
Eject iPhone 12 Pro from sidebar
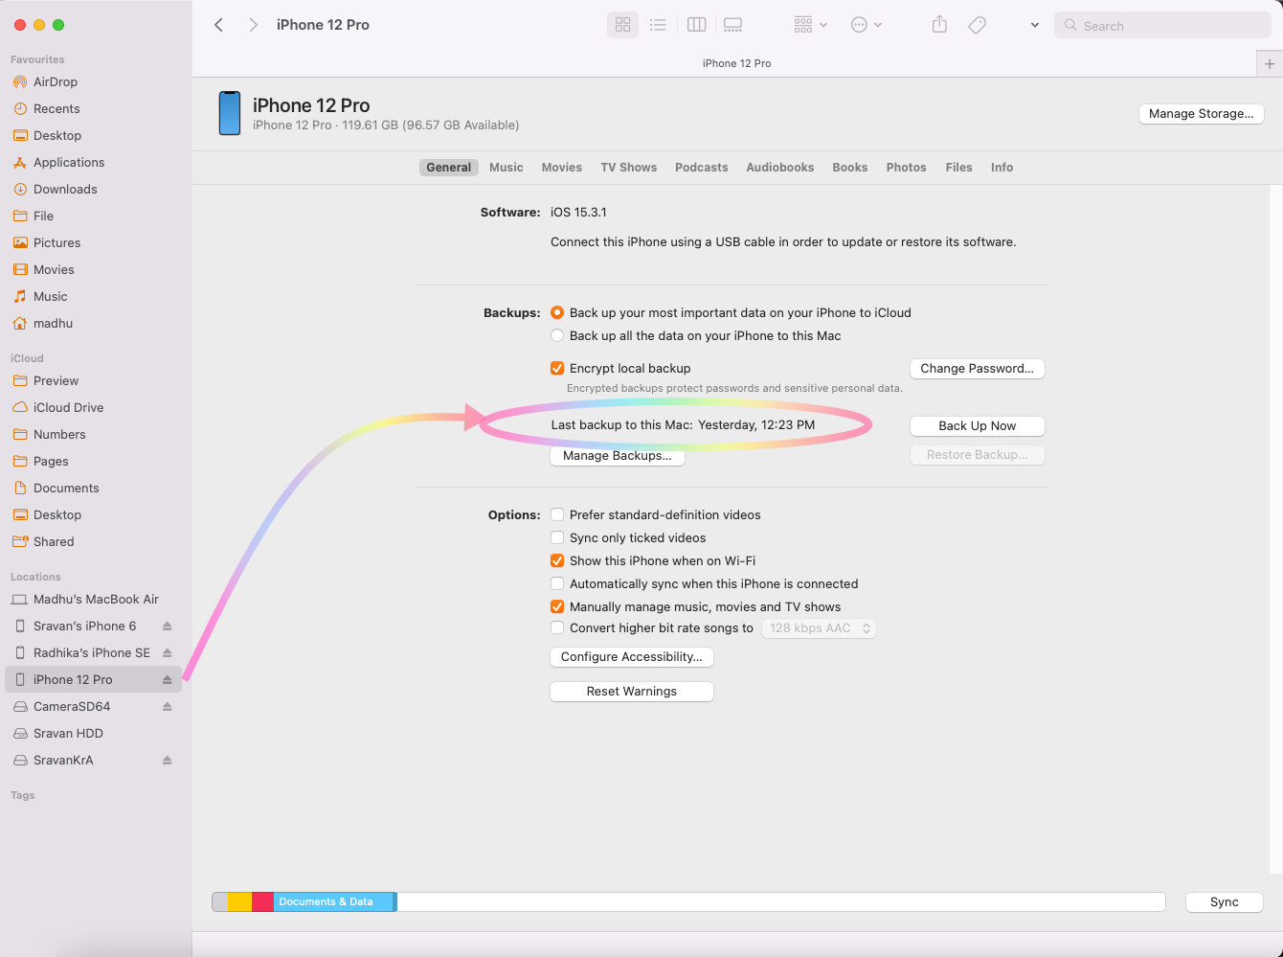pos(167,679)
